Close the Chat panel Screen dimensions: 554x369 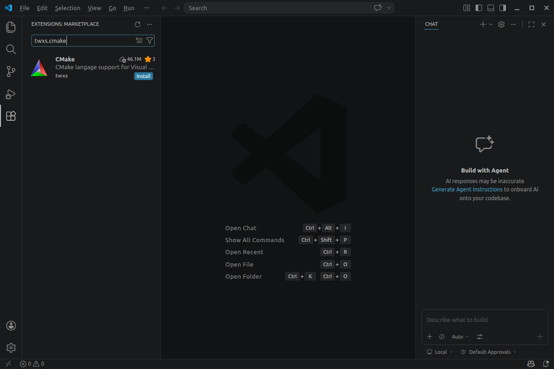(x=543, y=24)
